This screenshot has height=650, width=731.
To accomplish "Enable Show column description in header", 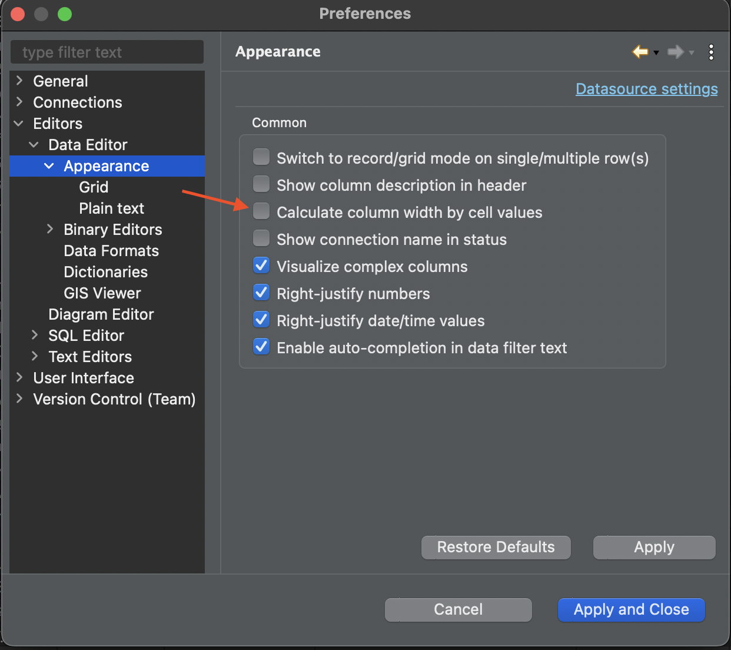I will 261,184.
